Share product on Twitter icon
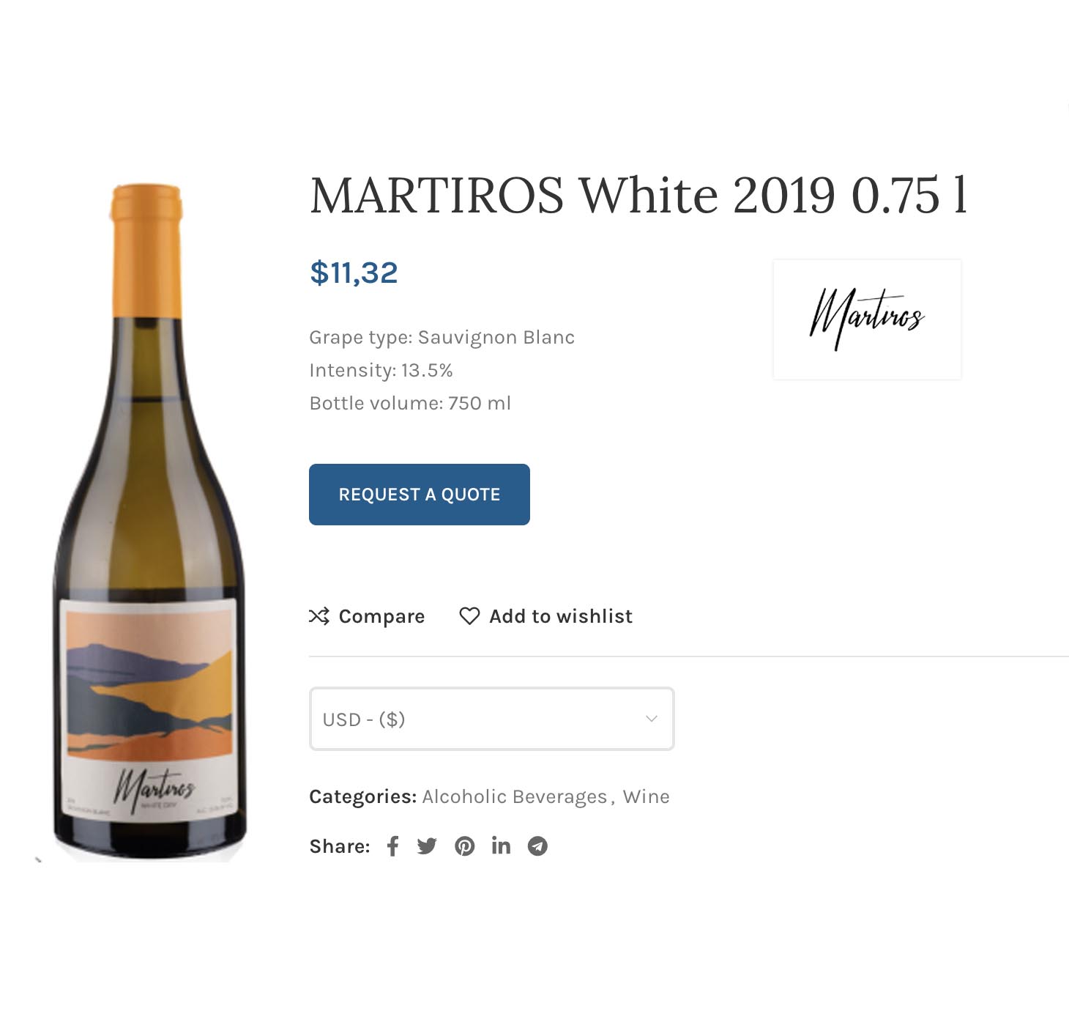The image size is (1069, 1025). (x=427, y=846)
